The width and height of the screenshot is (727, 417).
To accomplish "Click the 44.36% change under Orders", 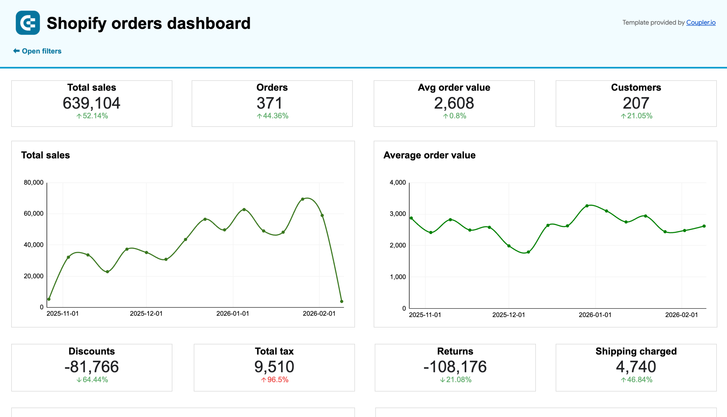I will click(272, 116).
